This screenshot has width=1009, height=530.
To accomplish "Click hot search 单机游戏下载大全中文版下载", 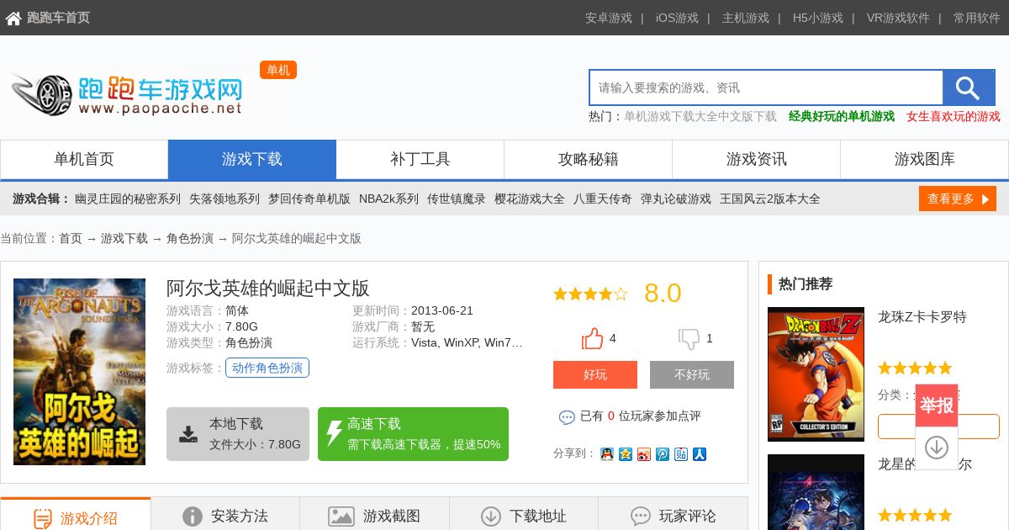I will click(700, 116).
